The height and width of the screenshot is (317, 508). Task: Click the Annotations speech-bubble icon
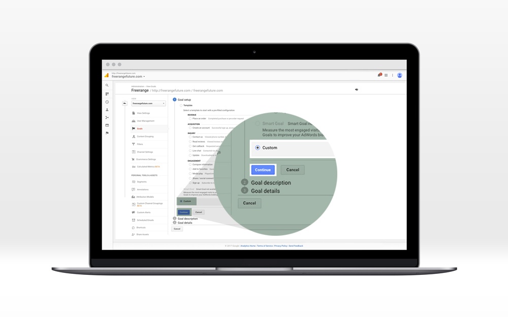click(x=133, y=189)
